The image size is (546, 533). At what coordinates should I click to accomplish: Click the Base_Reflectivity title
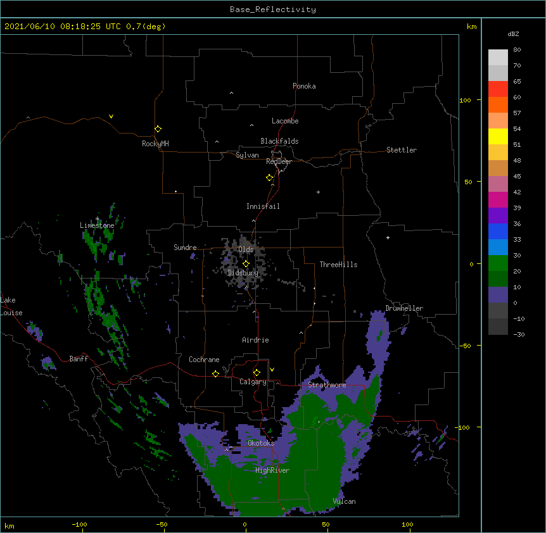[273, 9]
